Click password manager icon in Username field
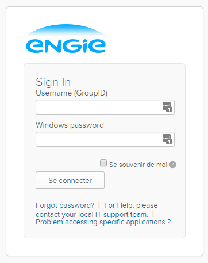The height and width of the screenshot is (263, 208). [167, 107]
